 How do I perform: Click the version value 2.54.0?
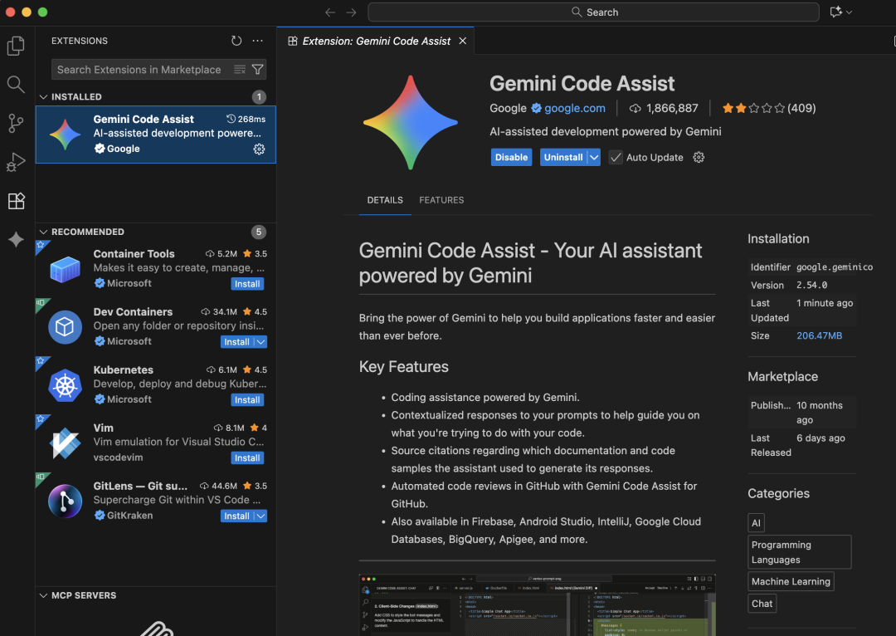pyautogui.click(x=811, y=285)
